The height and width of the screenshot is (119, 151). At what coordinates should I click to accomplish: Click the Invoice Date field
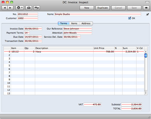[33, 29]
